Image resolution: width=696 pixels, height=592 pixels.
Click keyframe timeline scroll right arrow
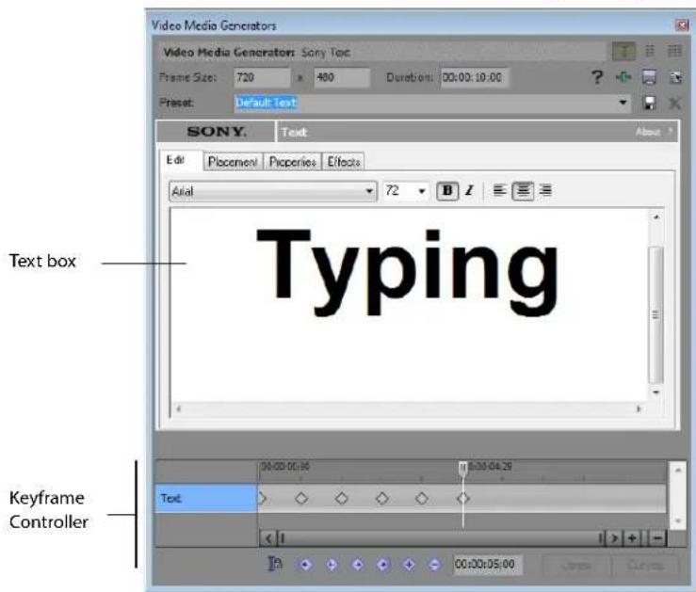pos(614,538)
